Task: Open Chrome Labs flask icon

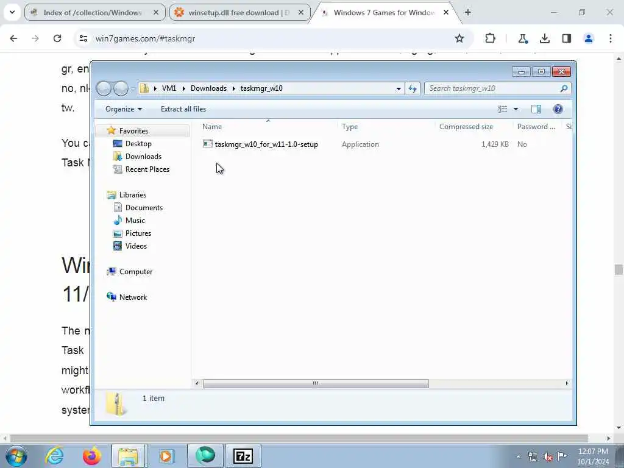Action: pyautogui.click(x=522, y=38)
